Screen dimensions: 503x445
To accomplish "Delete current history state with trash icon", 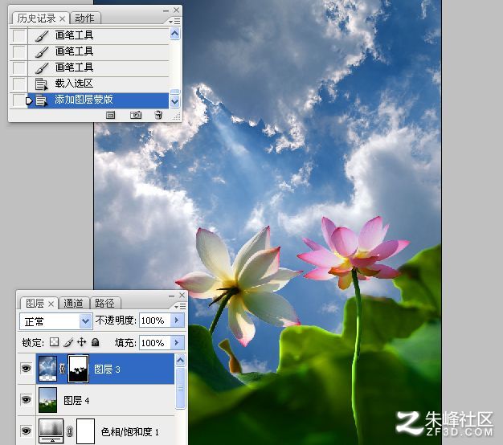I will [158, 115].
